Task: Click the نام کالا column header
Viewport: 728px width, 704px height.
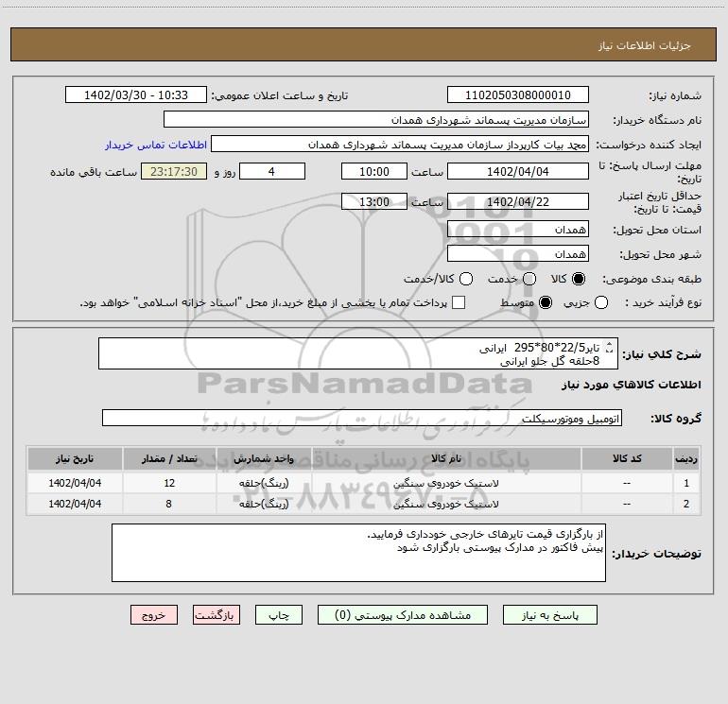Action: coord(445,459)
